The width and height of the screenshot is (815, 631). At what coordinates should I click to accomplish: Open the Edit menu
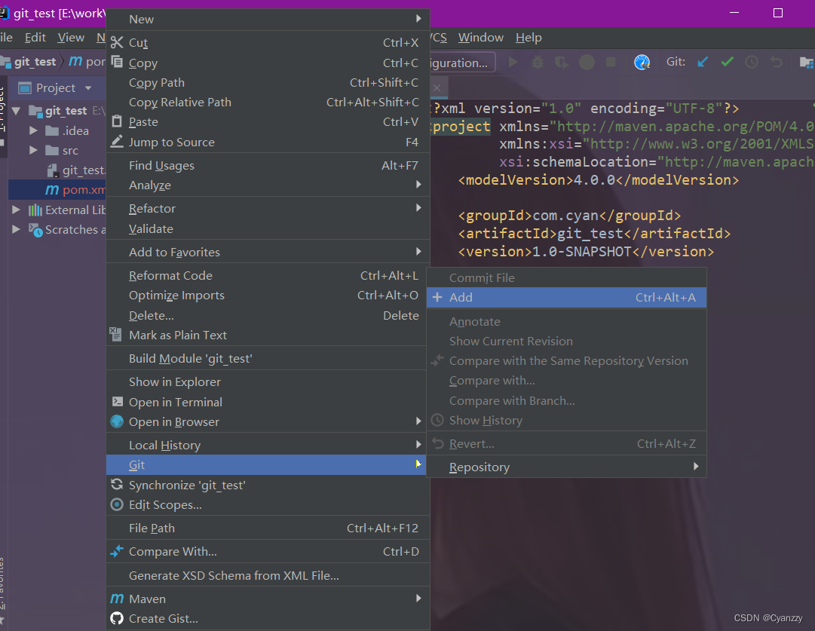[35, 38]
